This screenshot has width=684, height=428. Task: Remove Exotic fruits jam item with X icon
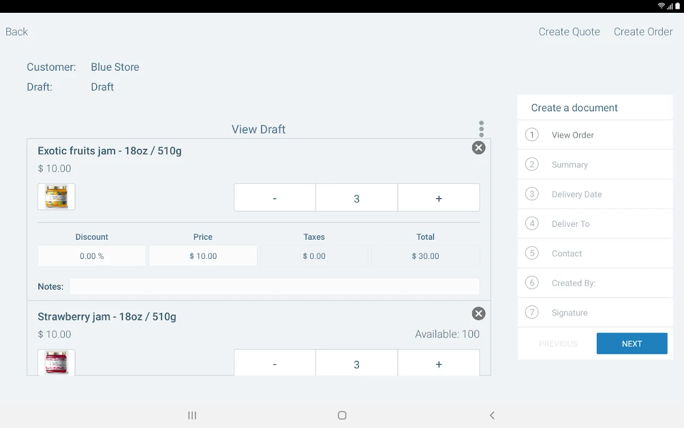click(x=479, y=148)
